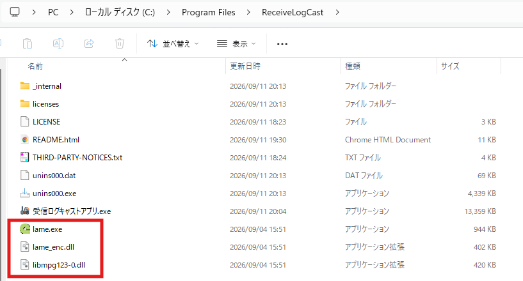Sort by サイズ column header
Image resolution: width=523 pixels, height=281 pixels.
coord(450,66)
